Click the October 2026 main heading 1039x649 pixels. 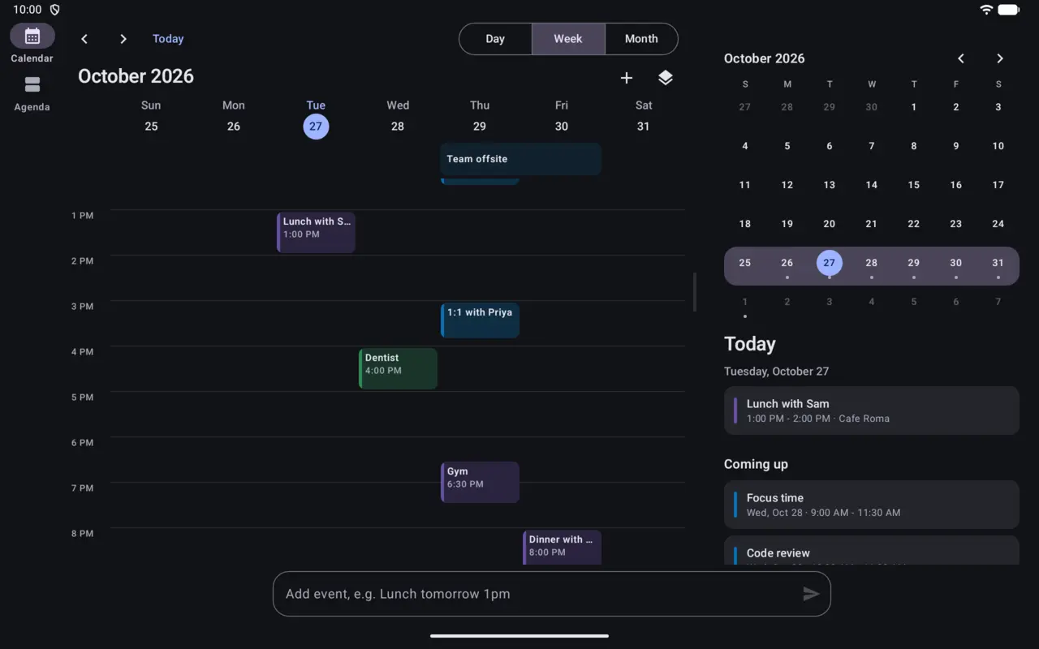136,76
